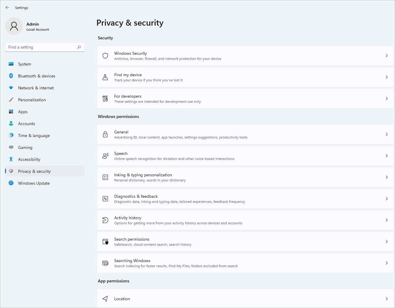Open For developers title text

click(128, 96)
